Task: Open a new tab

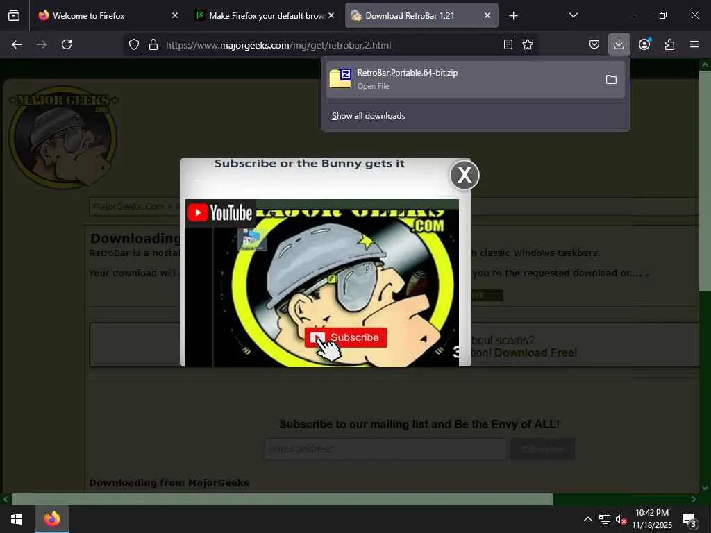Action: pos(513,16)
